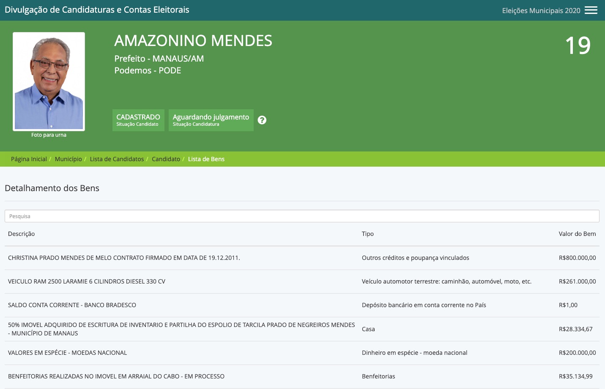Click the Eleições Municipais 2020 label

click(x=541, y=11)
